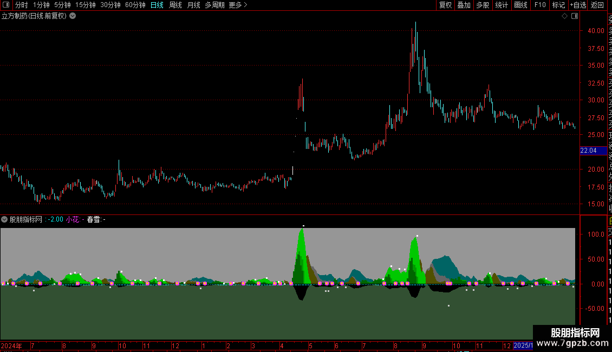Select the 5分钟 period tab
This screenshot has height=352, width=612.
62,5
